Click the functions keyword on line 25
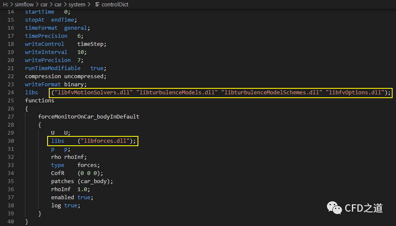 (x=39, y=100)
